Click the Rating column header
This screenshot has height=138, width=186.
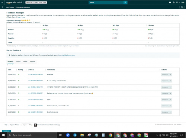click(x=20, y=70)
